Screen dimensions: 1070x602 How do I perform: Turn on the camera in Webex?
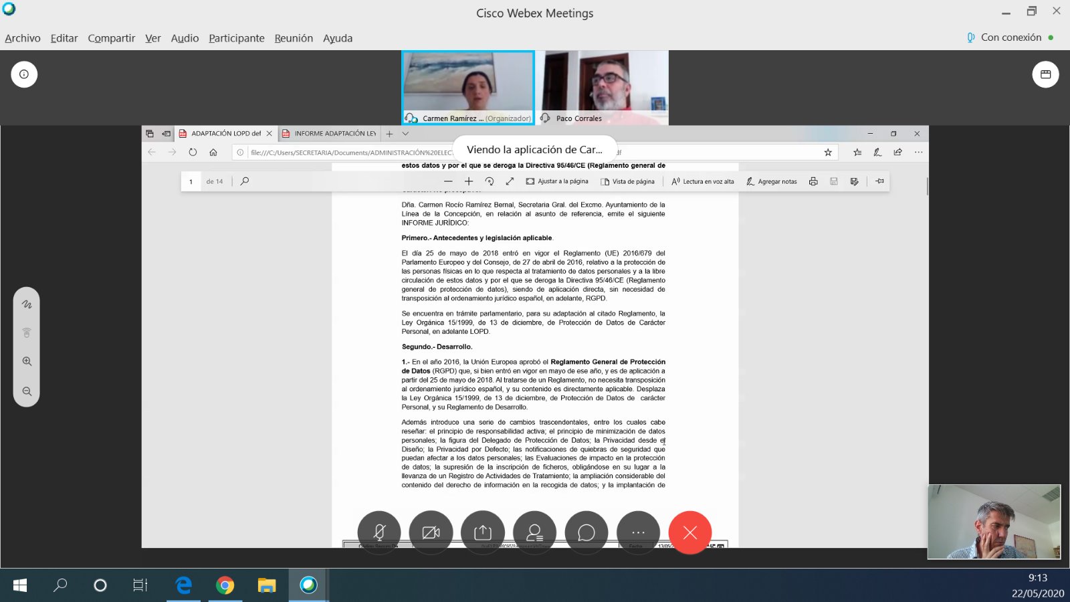[431, 533]
